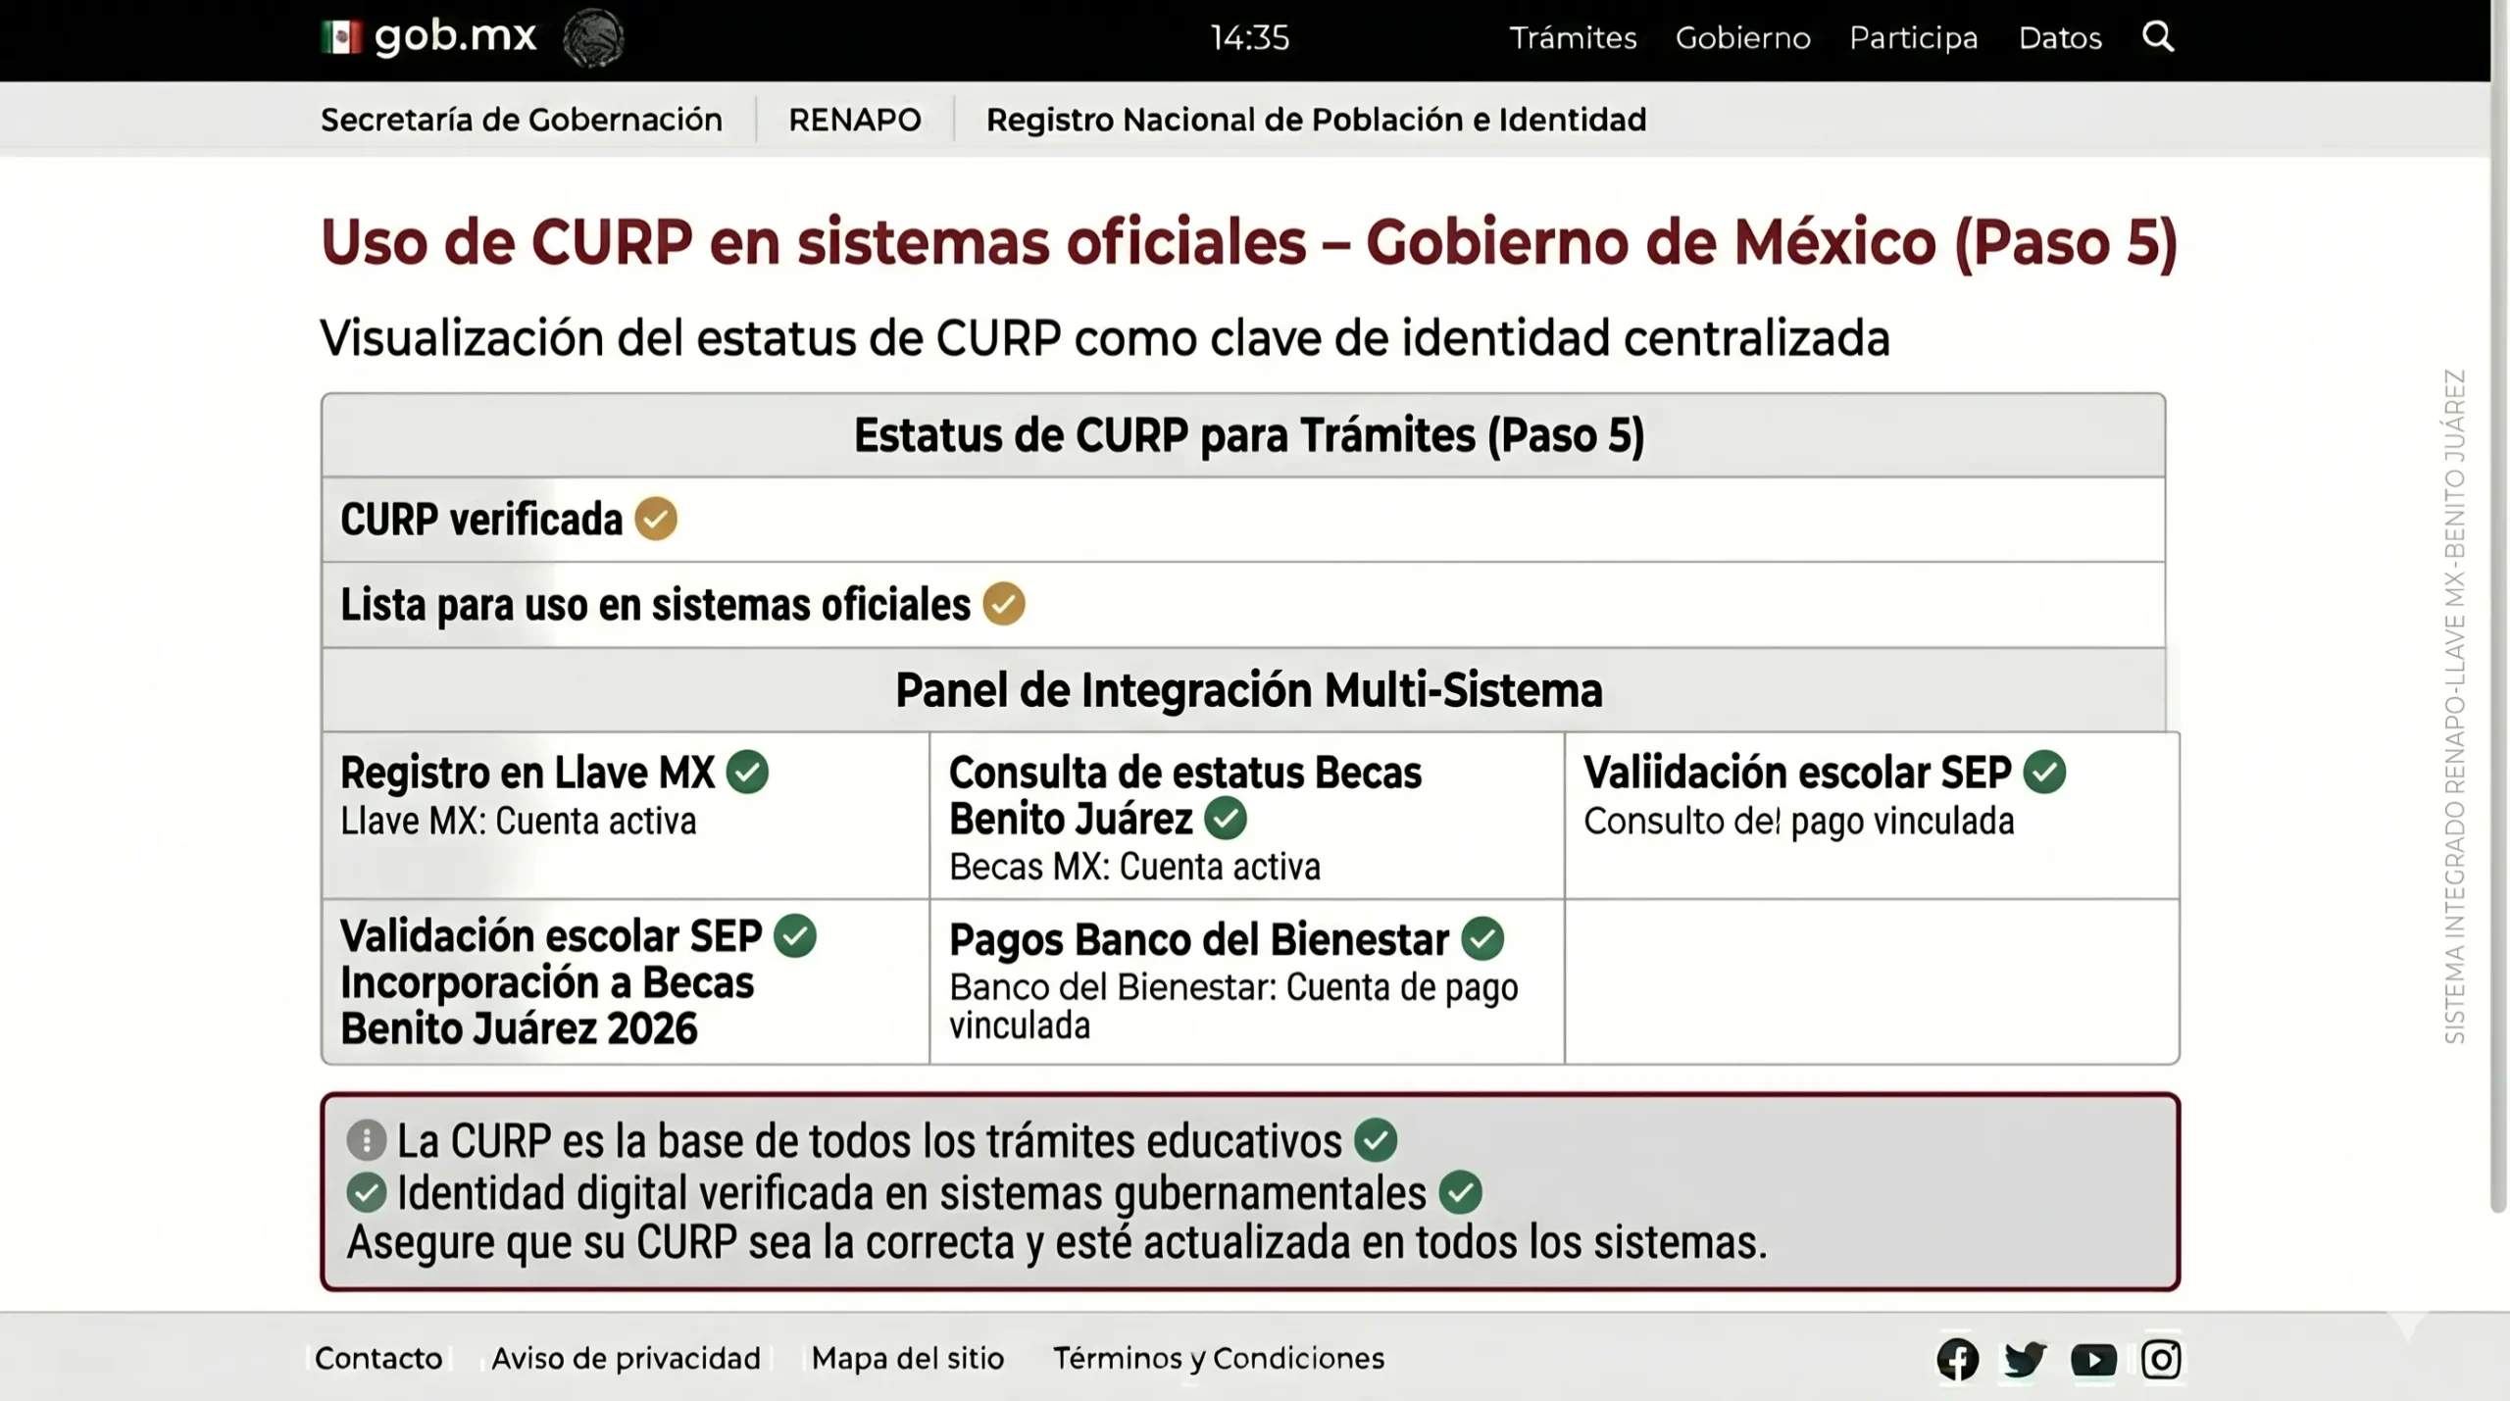
Task: Open Registro Nacional de Población e Identidad
Action: [x=1316, y=120]
